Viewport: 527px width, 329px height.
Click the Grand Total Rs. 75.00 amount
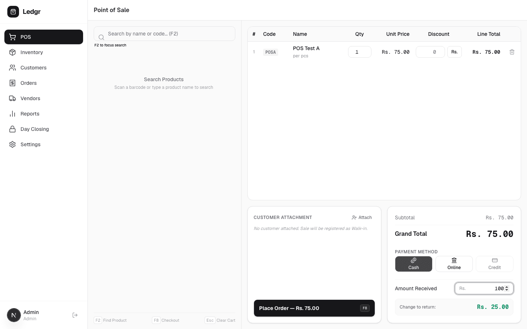(x=490, y=234)
